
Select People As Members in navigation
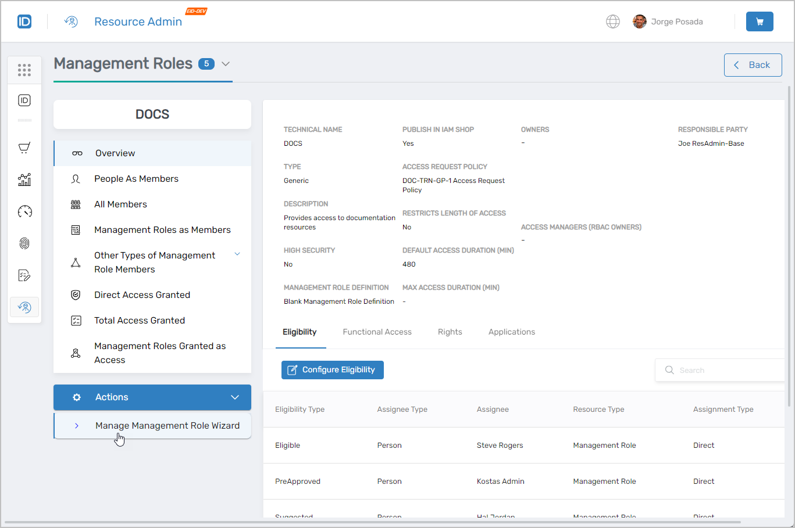coord(136,178)
